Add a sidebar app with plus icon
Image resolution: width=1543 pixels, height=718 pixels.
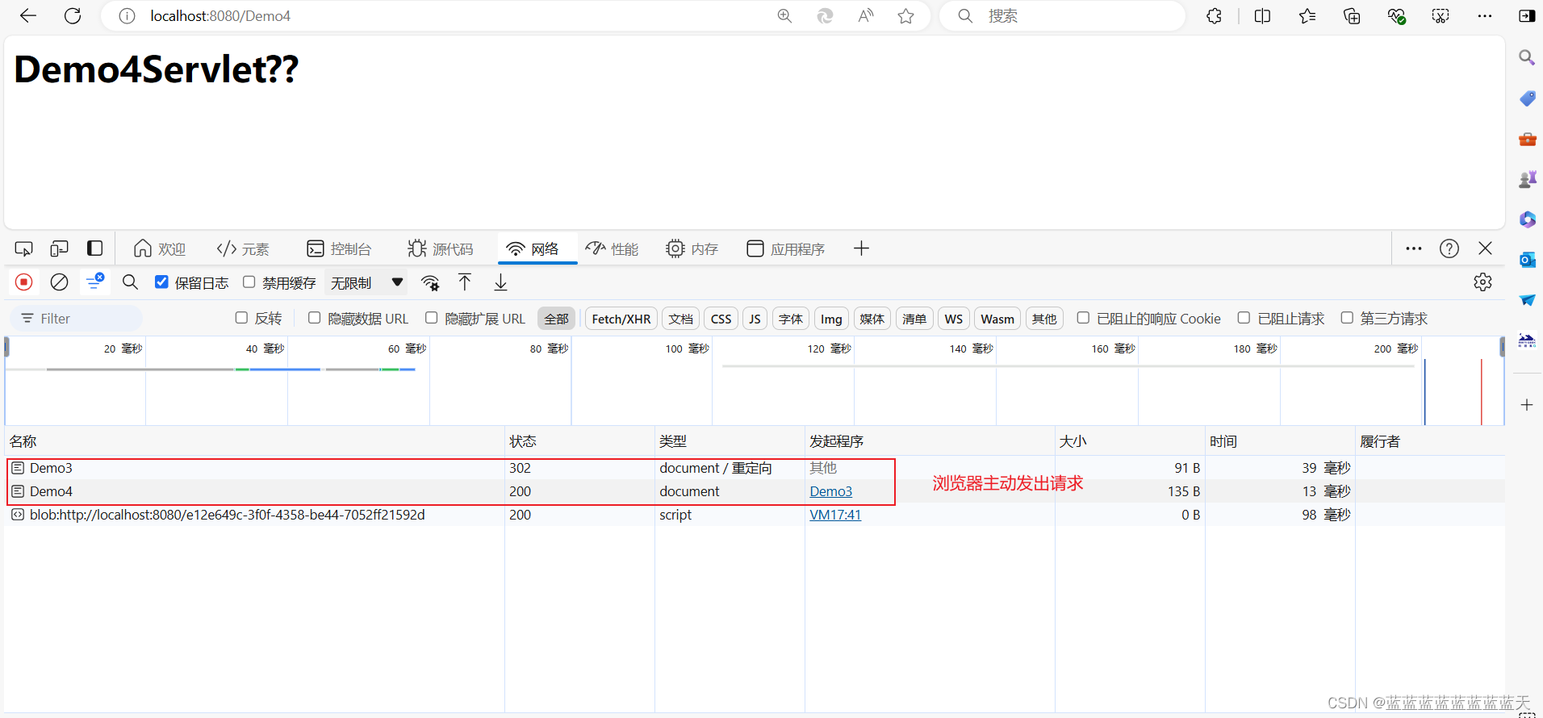coord(1527,405)
